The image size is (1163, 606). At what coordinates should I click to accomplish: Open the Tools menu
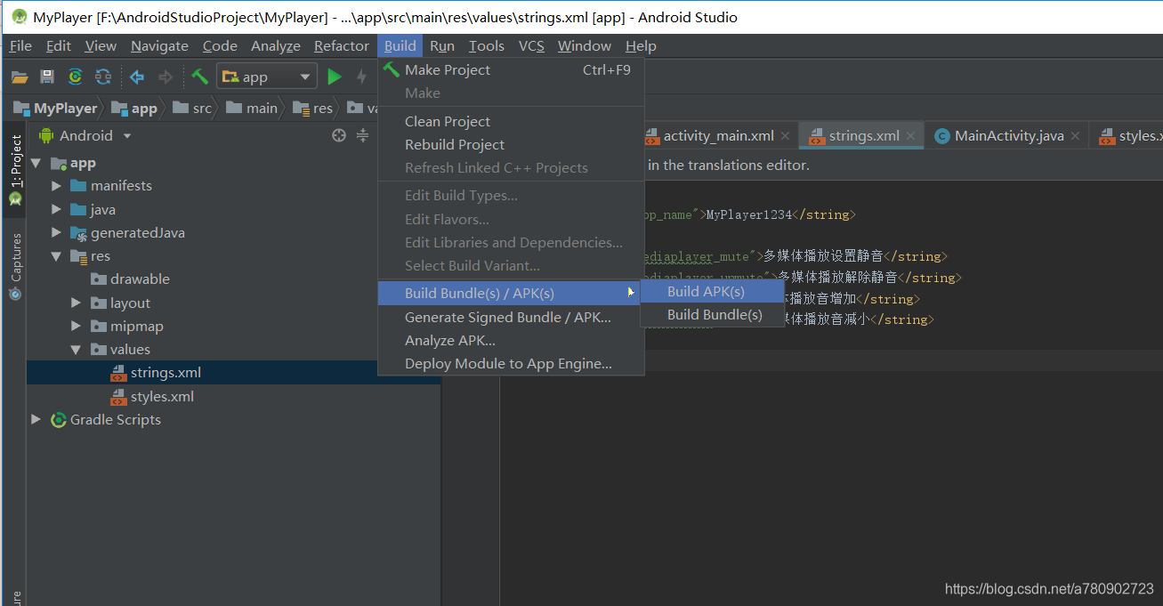point(487,45)
